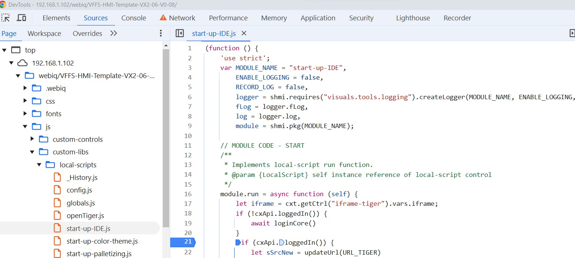Click the Network panel warning icon
Screen dimensions: 575x258
coord(163,18)
